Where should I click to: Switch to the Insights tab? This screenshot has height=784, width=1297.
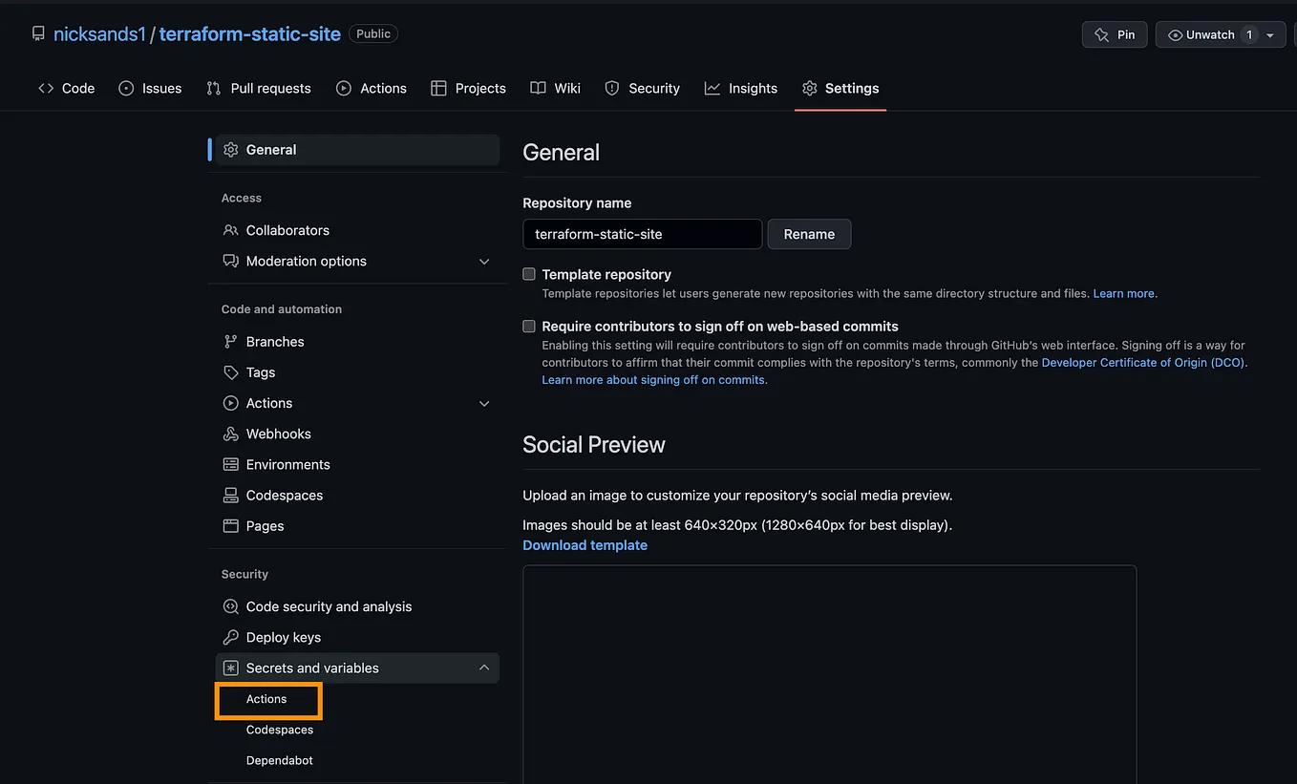[741, 88]
